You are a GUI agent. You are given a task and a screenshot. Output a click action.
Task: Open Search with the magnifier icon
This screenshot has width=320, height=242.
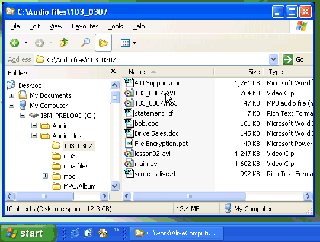[85, 43]
